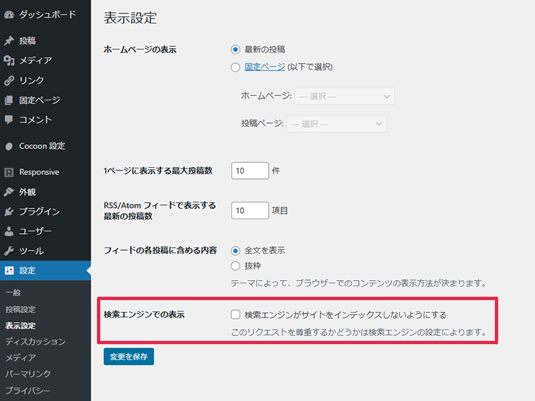Open the 一般 settings submenu
Image resolution: width=535 pixels, height=401 pixels.
pos(13,293)
